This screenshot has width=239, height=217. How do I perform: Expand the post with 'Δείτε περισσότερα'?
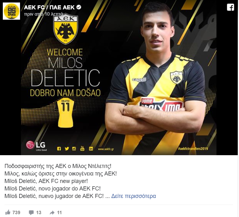[x=134, y=196]
